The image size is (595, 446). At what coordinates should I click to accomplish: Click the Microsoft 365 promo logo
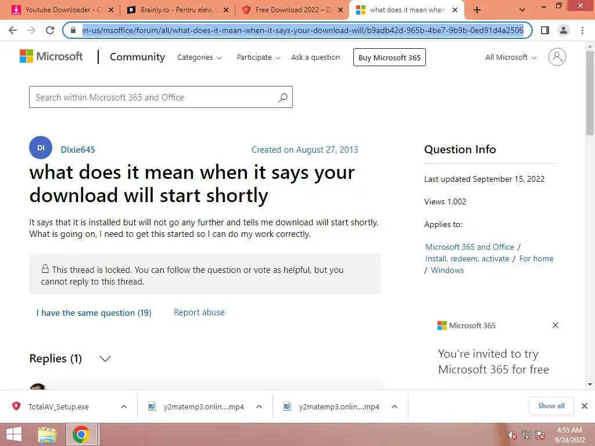(x=467, y=325)
